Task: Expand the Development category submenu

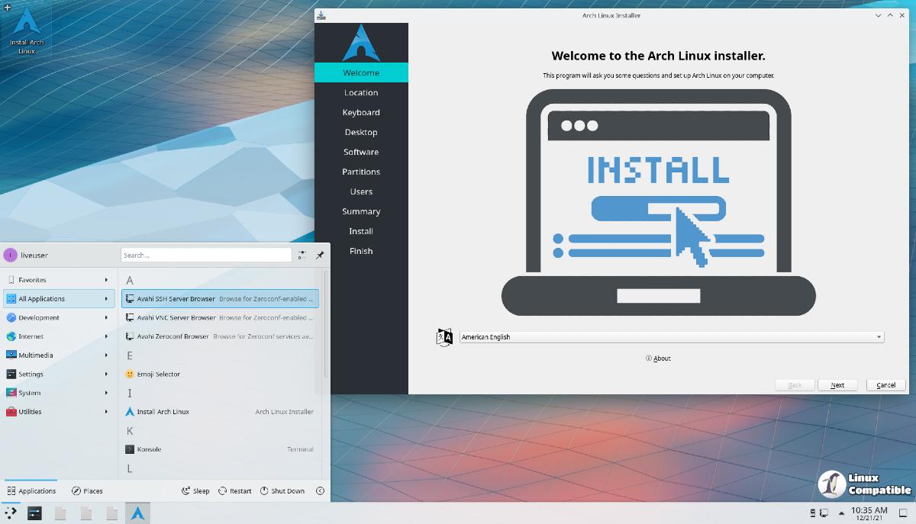Action: tap(57, 318)
